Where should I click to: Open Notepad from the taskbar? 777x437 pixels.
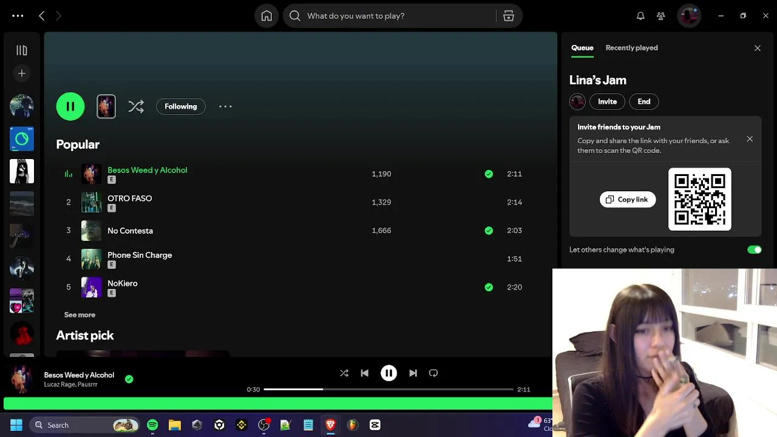[x=308, y=425]
